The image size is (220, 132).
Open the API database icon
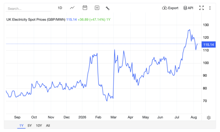[185, 8]
